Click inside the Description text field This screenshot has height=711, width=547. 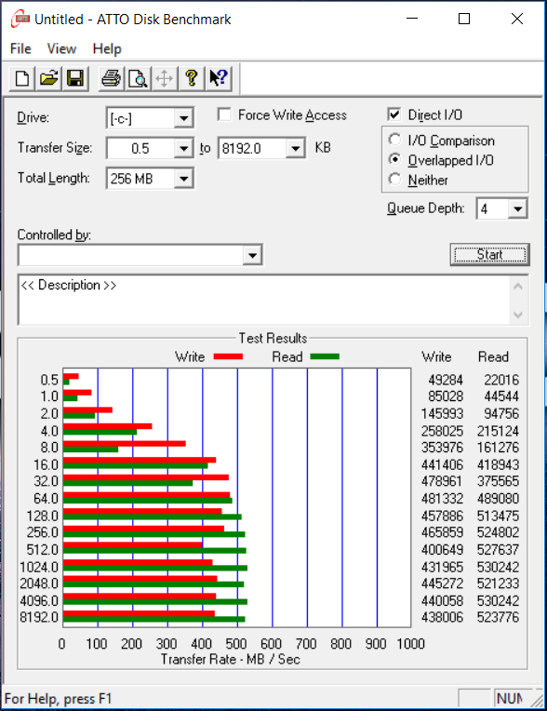point(264,300)
